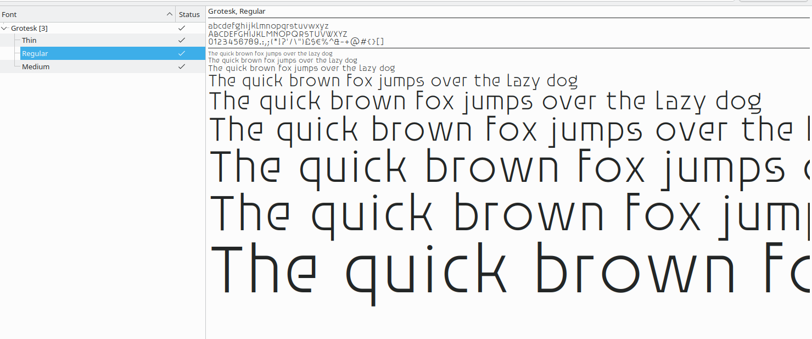
Task: Select the Thin font style
Action: pos(29,40)
